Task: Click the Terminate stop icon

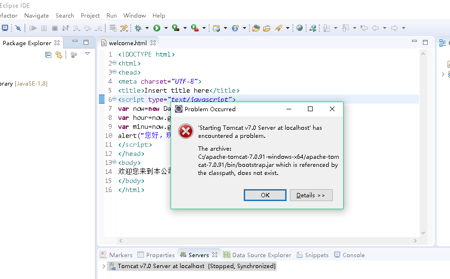Action: 55,28
